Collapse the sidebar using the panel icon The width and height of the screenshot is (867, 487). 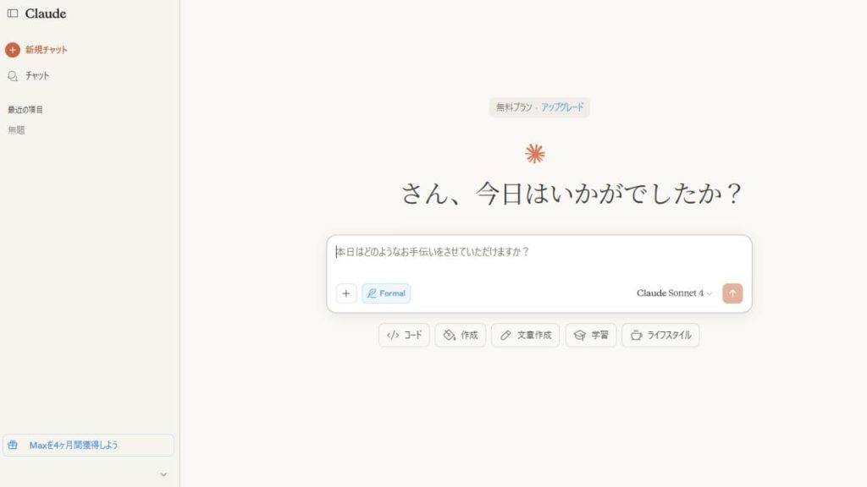pos(12,14)
